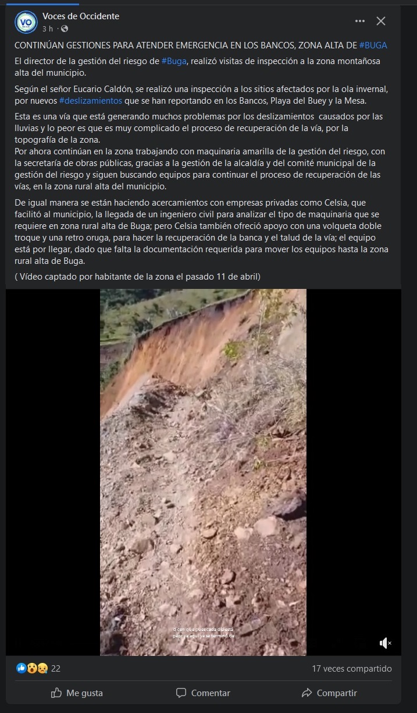Click the Me gusta button label
The width and height of the screenshot is (417, 713).
pyautogui.click(x=84, y=693)
